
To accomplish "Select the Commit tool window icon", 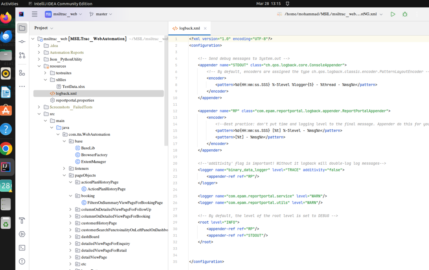I will (x=22, y=42).
